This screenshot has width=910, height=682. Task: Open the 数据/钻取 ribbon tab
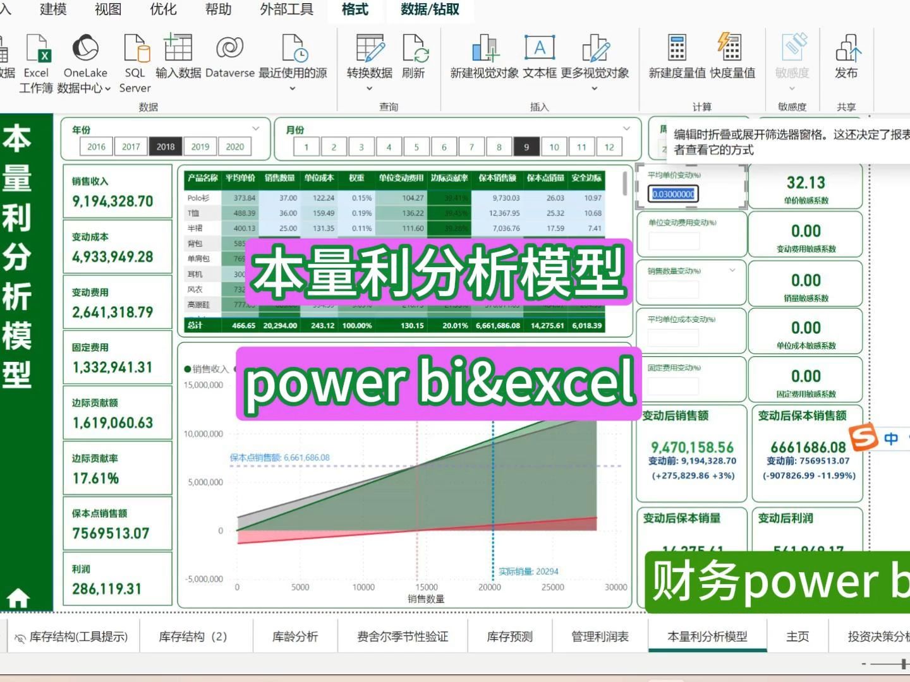430,9
